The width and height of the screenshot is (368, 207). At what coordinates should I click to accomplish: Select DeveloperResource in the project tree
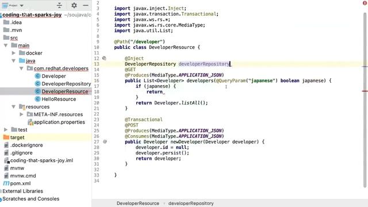pyautogui.click(x=65, y=91)
